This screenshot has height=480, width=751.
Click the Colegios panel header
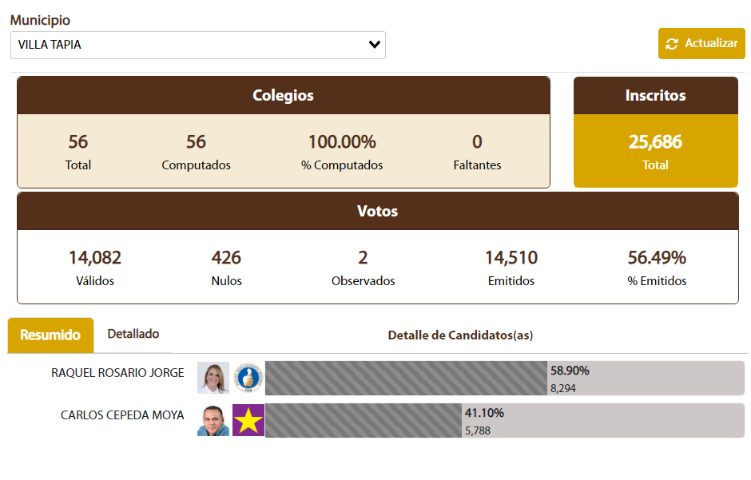[284, 96]
